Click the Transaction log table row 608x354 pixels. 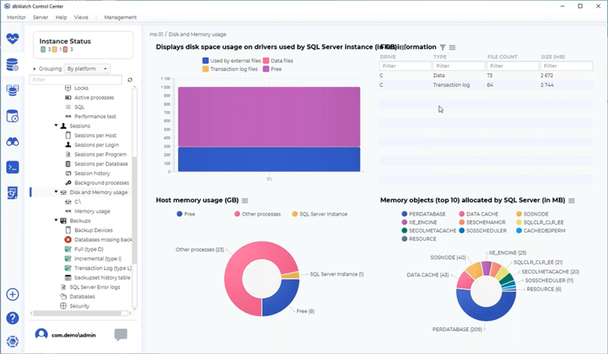pyautogui.click(x=486, y=85)
